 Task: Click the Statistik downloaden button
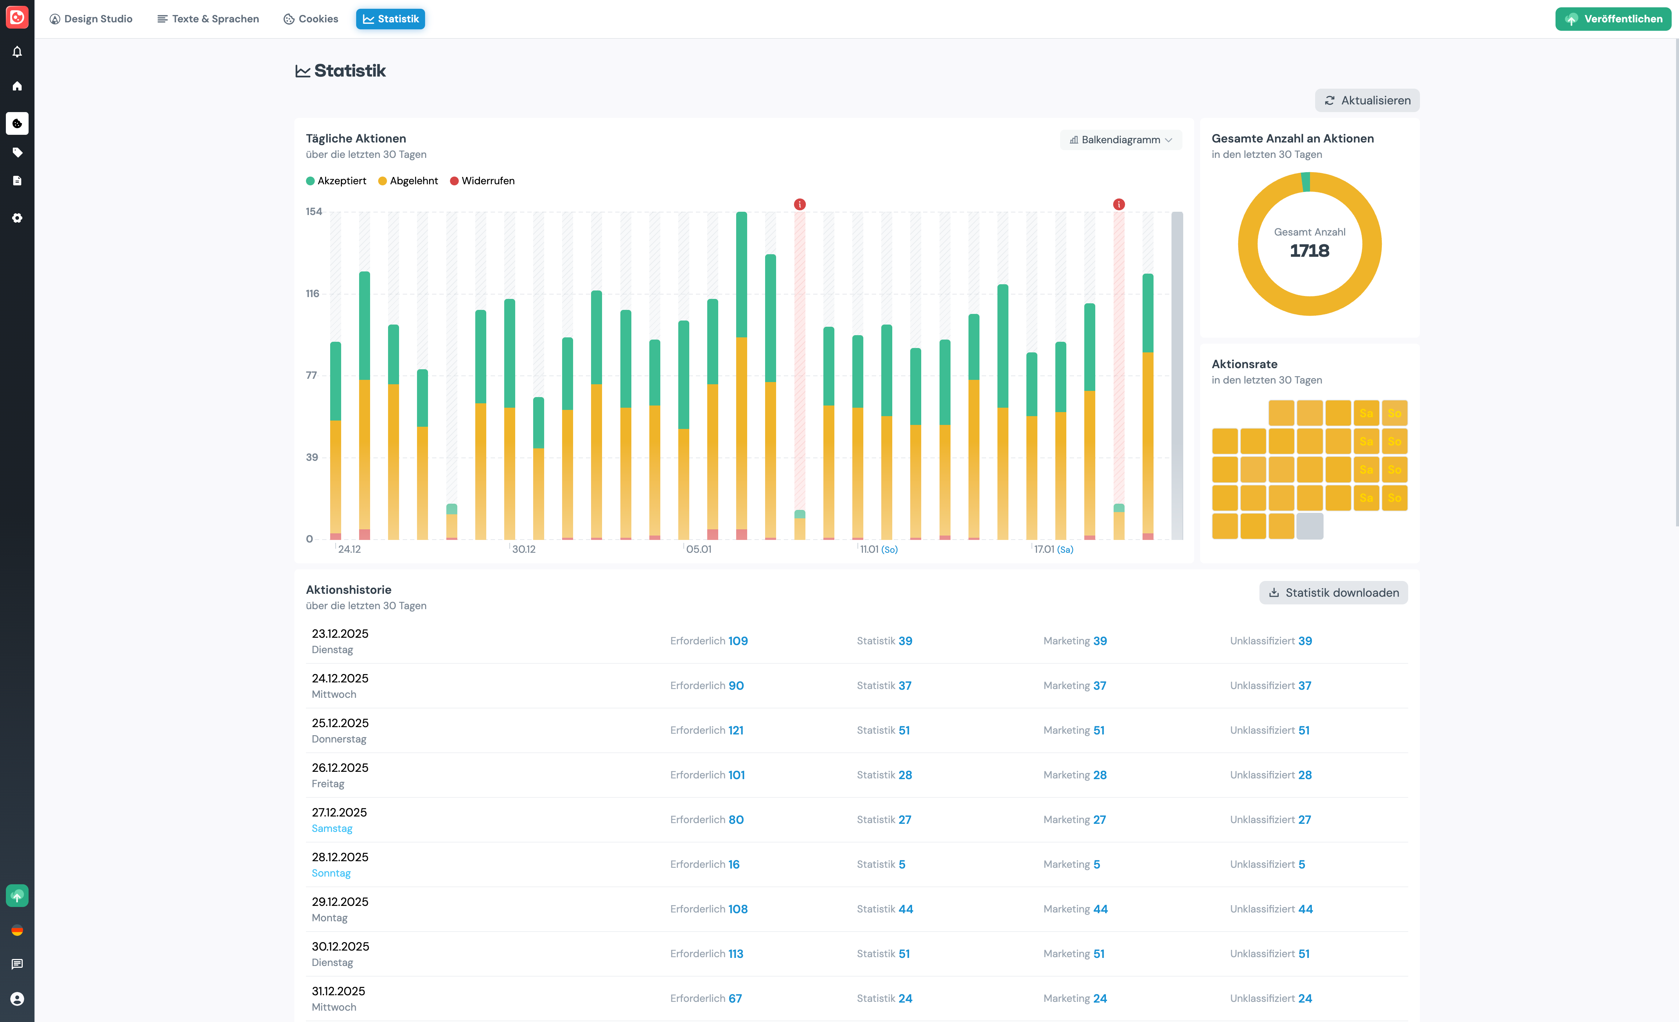coord(1333,593)
